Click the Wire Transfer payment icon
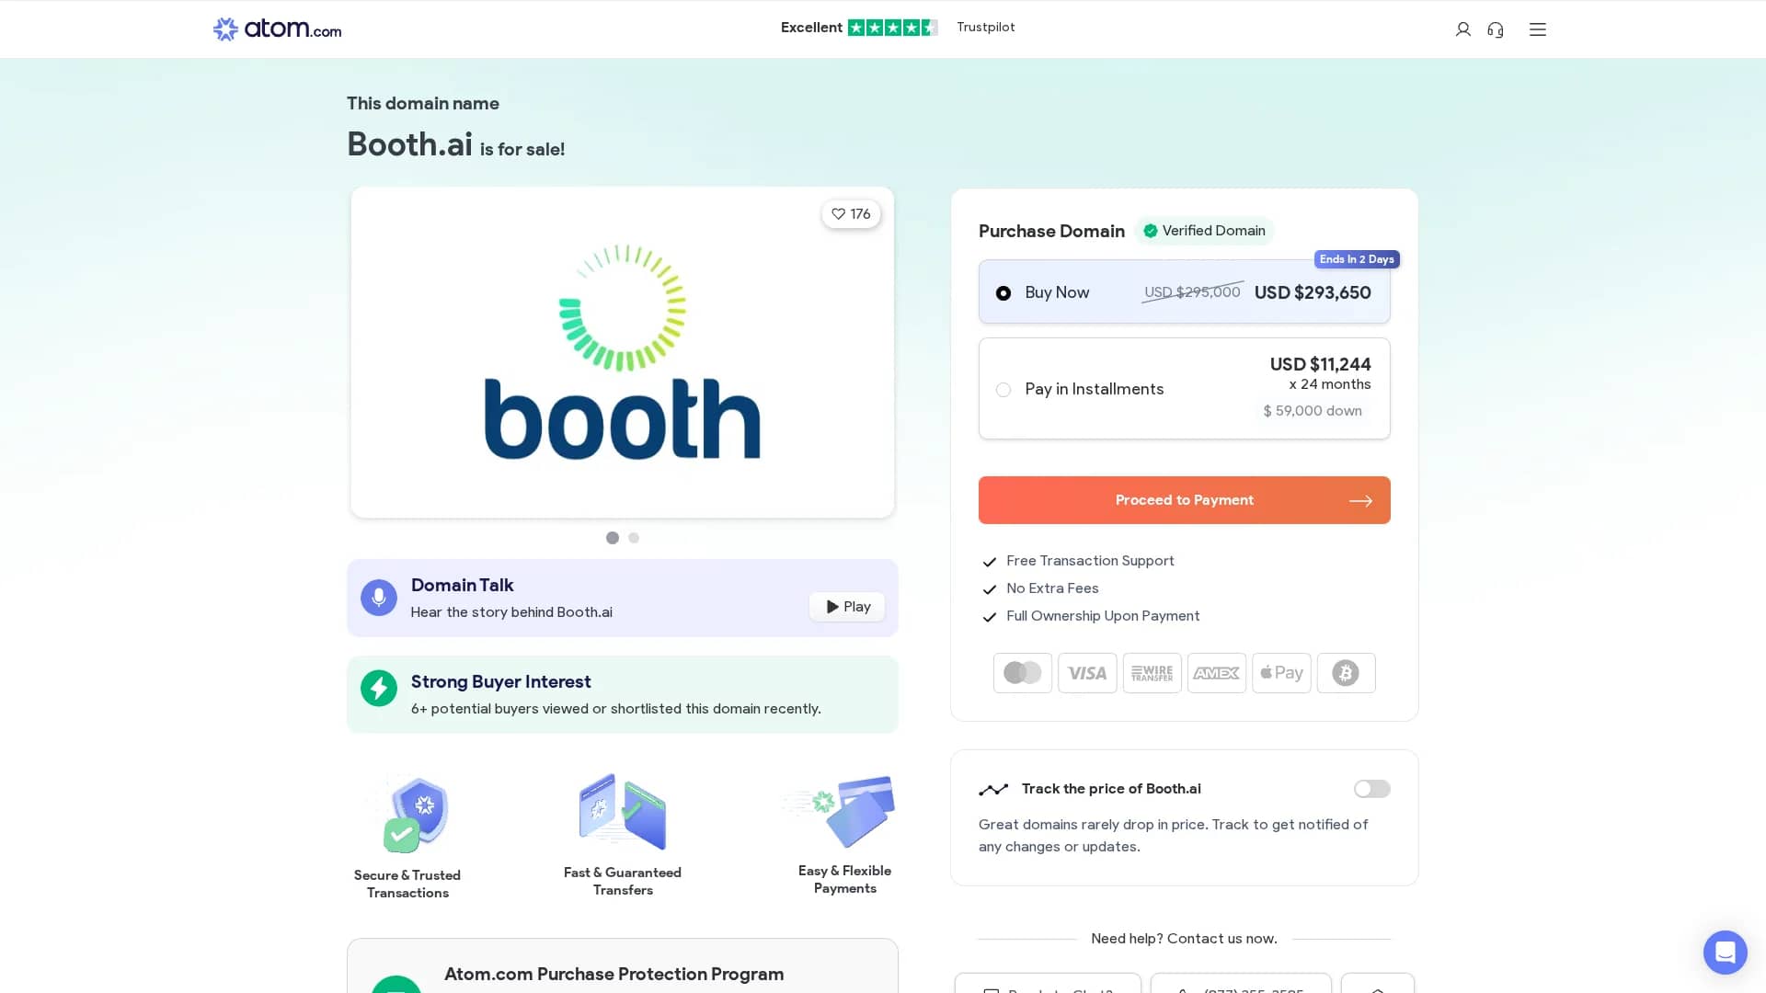 [x=1152, y=673]
